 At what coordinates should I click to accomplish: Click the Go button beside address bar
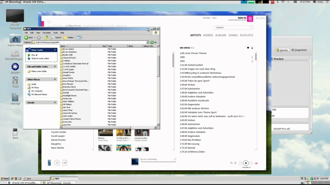point(154,42)
